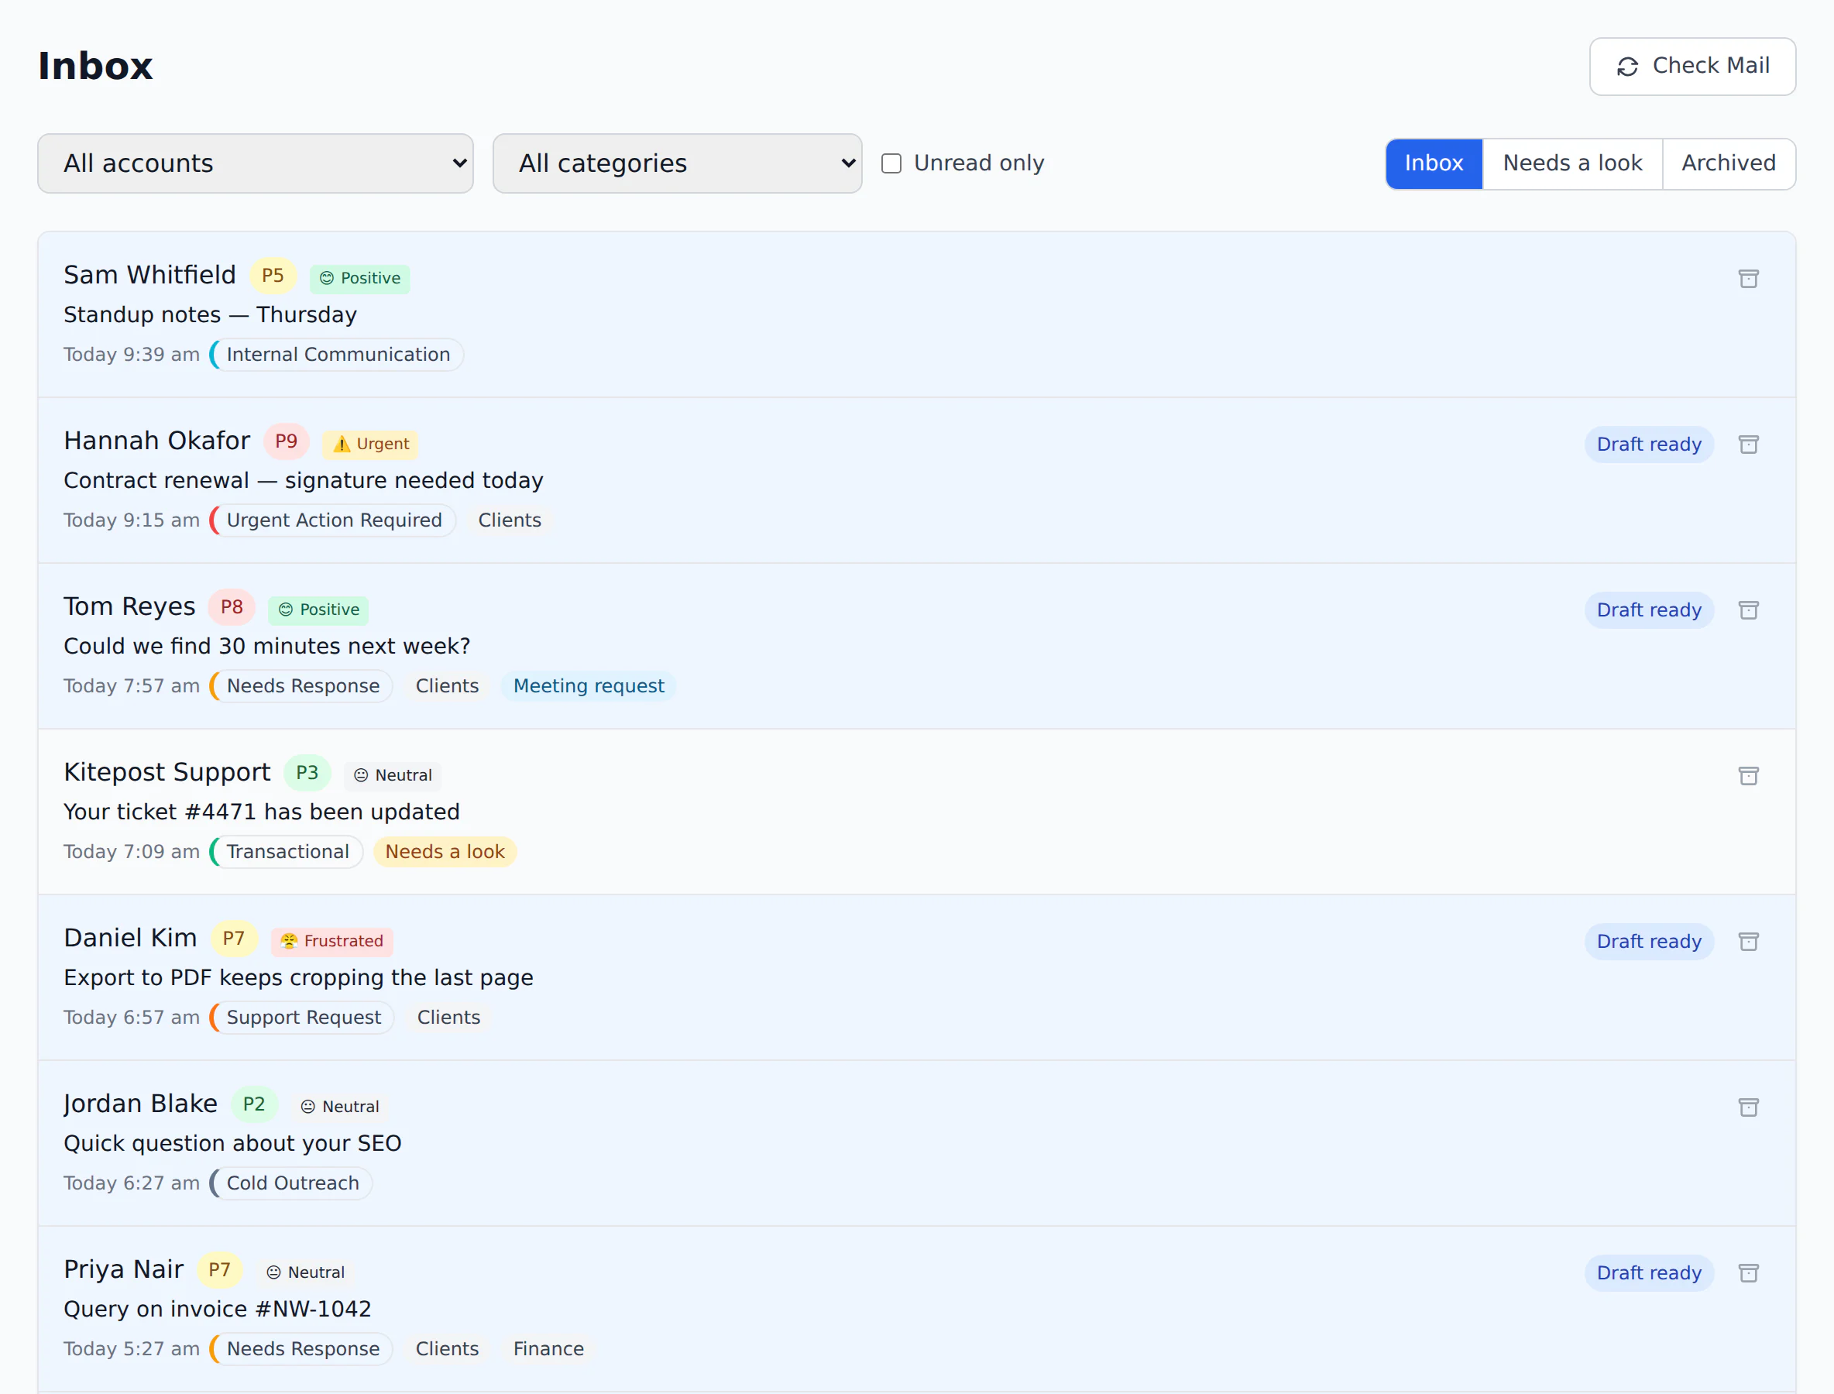Switch to the Archived tab
The height and width of the screenshot is (1394, 1834).
point(1729,163)
